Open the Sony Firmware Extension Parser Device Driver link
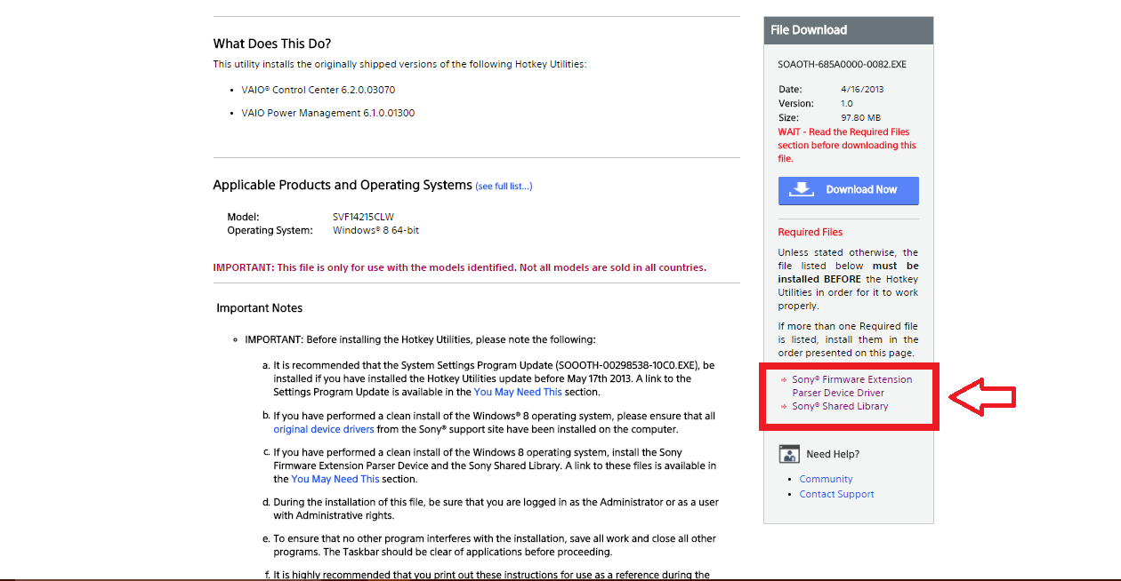The width and height of the screenshot is (1121, 581). click(851, 386)
